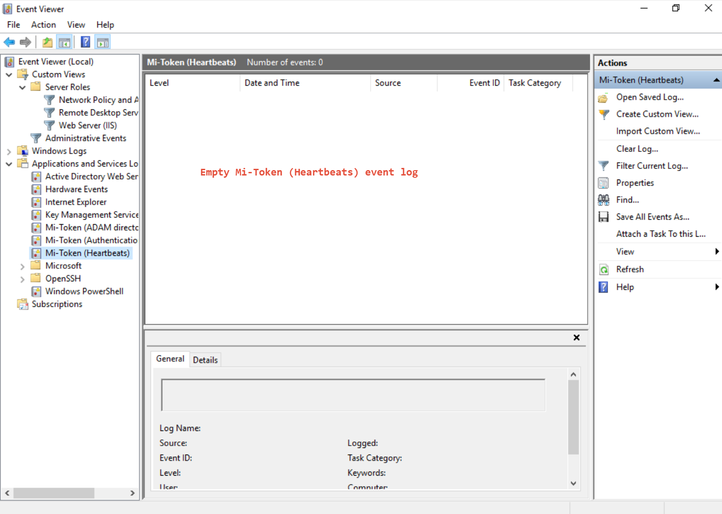Expand the View submenu in Actions
The height and width of the screenshot is (514, 722).
(717, 251)
